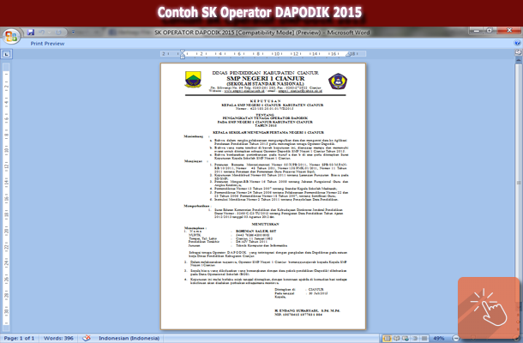This screenshot has height=343, width=523.
Task: Toggle the ruler view button
Action: [x=519, y=52]
